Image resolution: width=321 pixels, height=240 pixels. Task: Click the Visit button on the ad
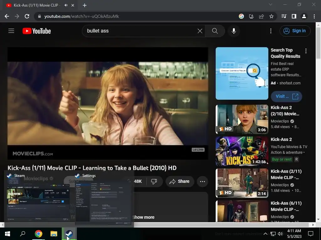287,96
